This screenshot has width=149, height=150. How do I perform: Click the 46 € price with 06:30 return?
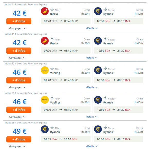coord(20,72)
